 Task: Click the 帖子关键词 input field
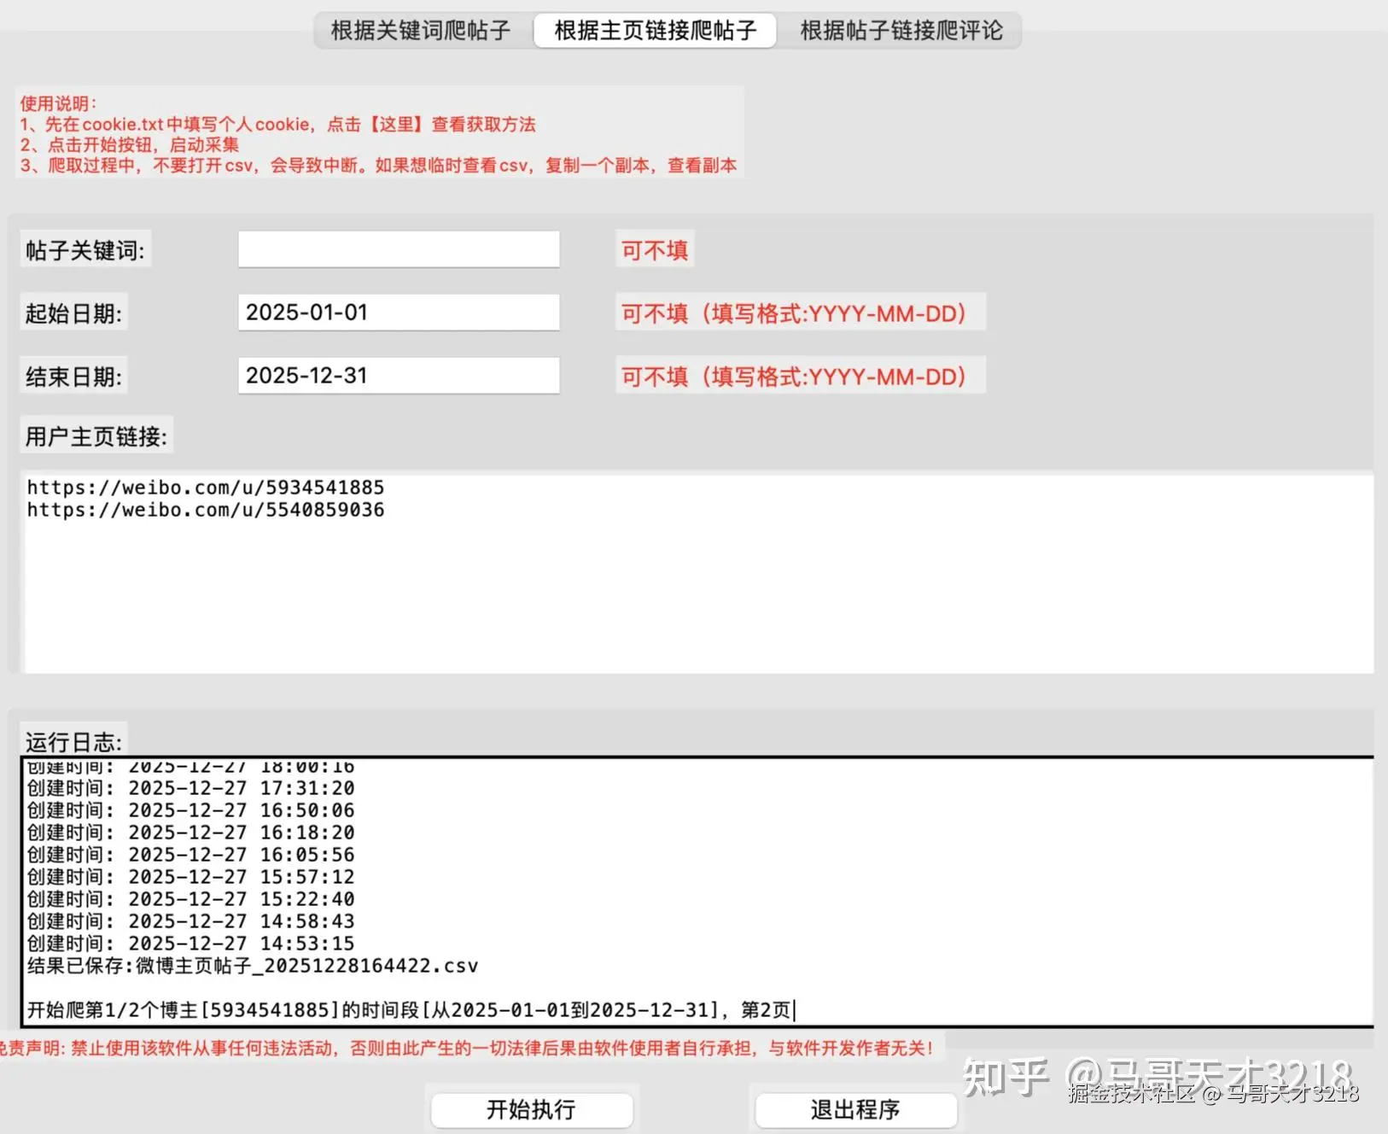(x=399, y=249)
